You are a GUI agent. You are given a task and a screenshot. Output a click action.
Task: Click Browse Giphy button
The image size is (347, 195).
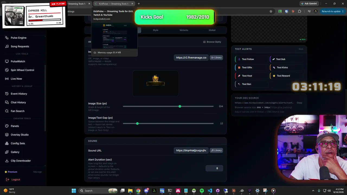point(212,42)
